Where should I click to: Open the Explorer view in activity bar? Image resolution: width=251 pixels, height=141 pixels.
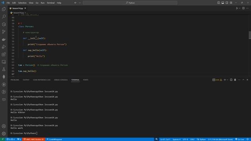tap(4, 9)
